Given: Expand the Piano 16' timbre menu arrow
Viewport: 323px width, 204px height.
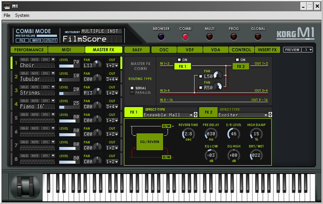Looking at the screenshot, I should [x=53, y=101].
